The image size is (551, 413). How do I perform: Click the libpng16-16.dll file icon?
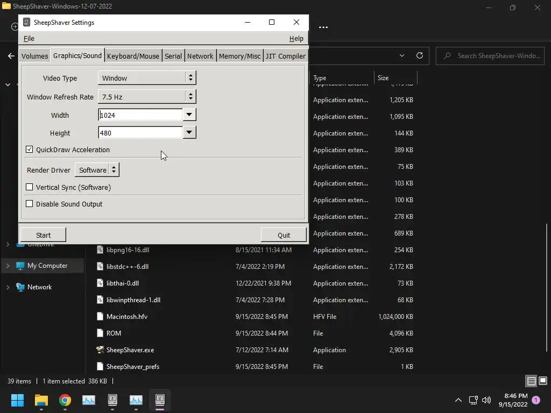pyautogui.click(x=100, y=250)
